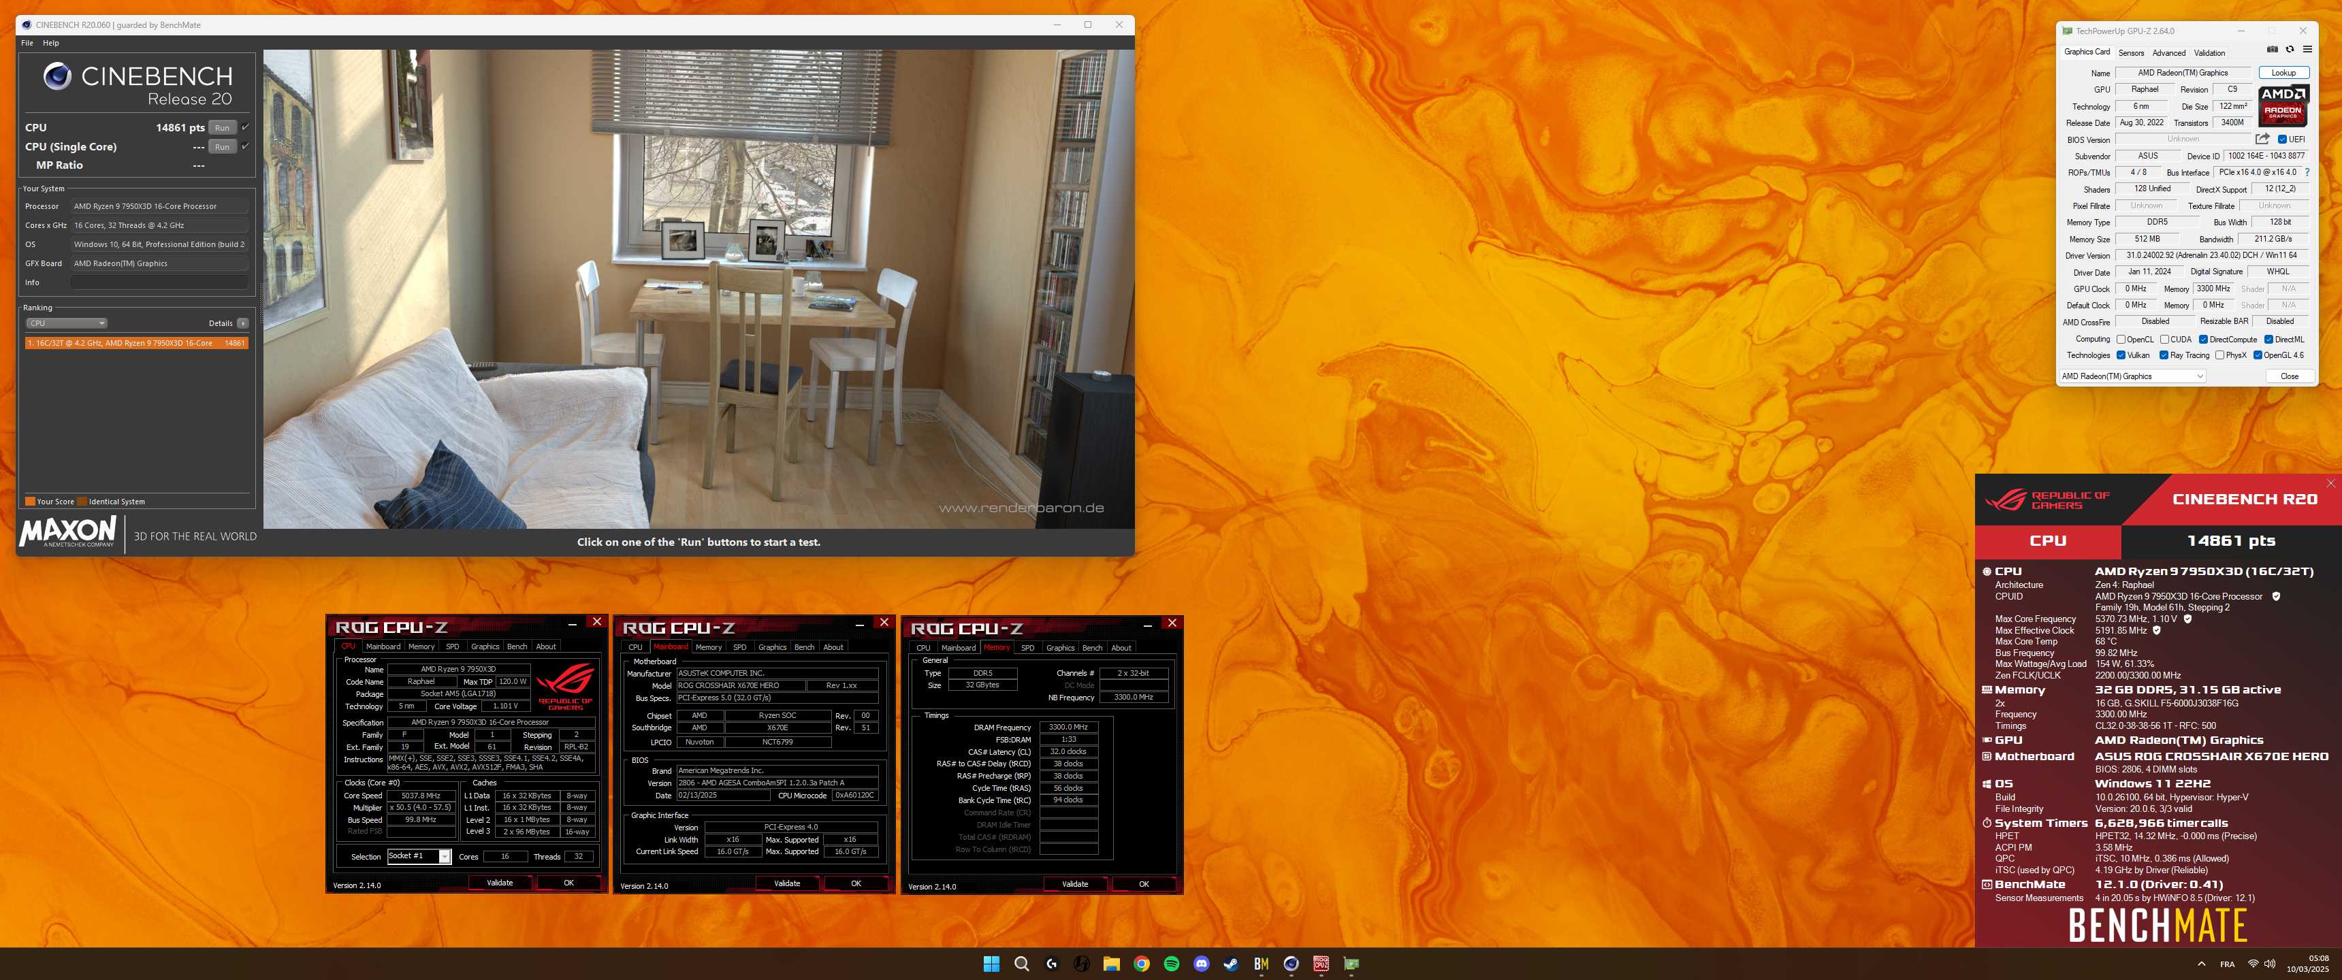Open the GPU-Z hamburger menu

pyautogui.click(x=2307, y=50)
